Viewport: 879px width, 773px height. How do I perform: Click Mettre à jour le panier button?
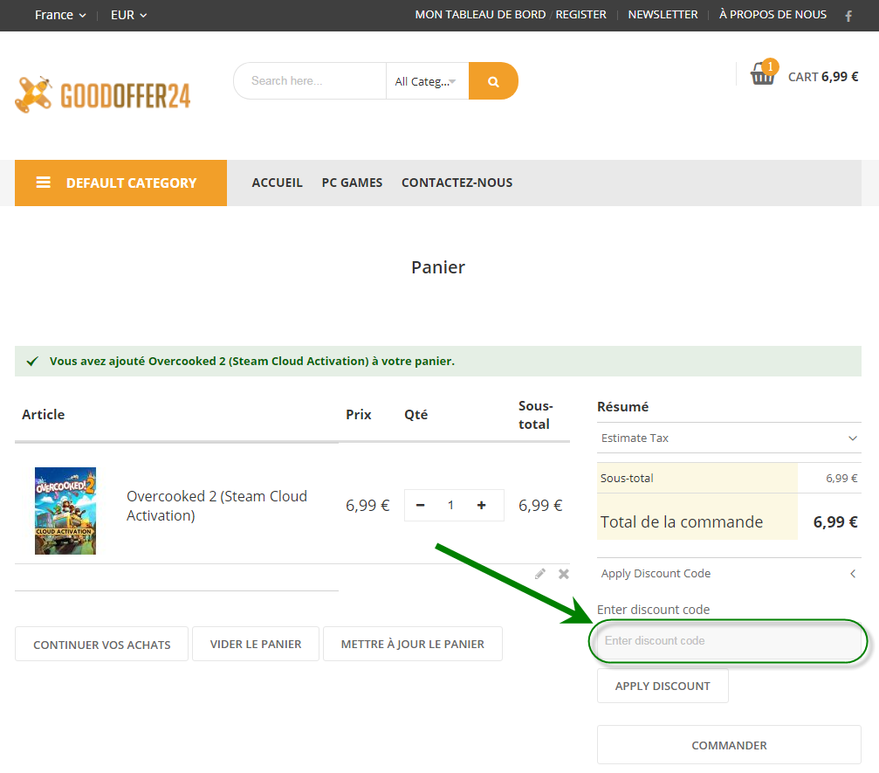413,644
